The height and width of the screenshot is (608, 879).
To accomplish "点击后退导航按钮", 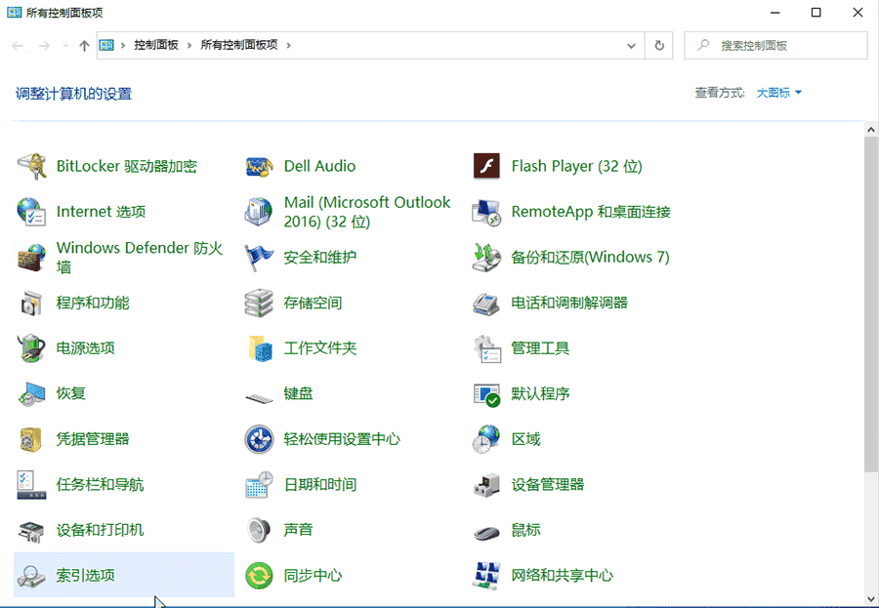I will (17, 45).
